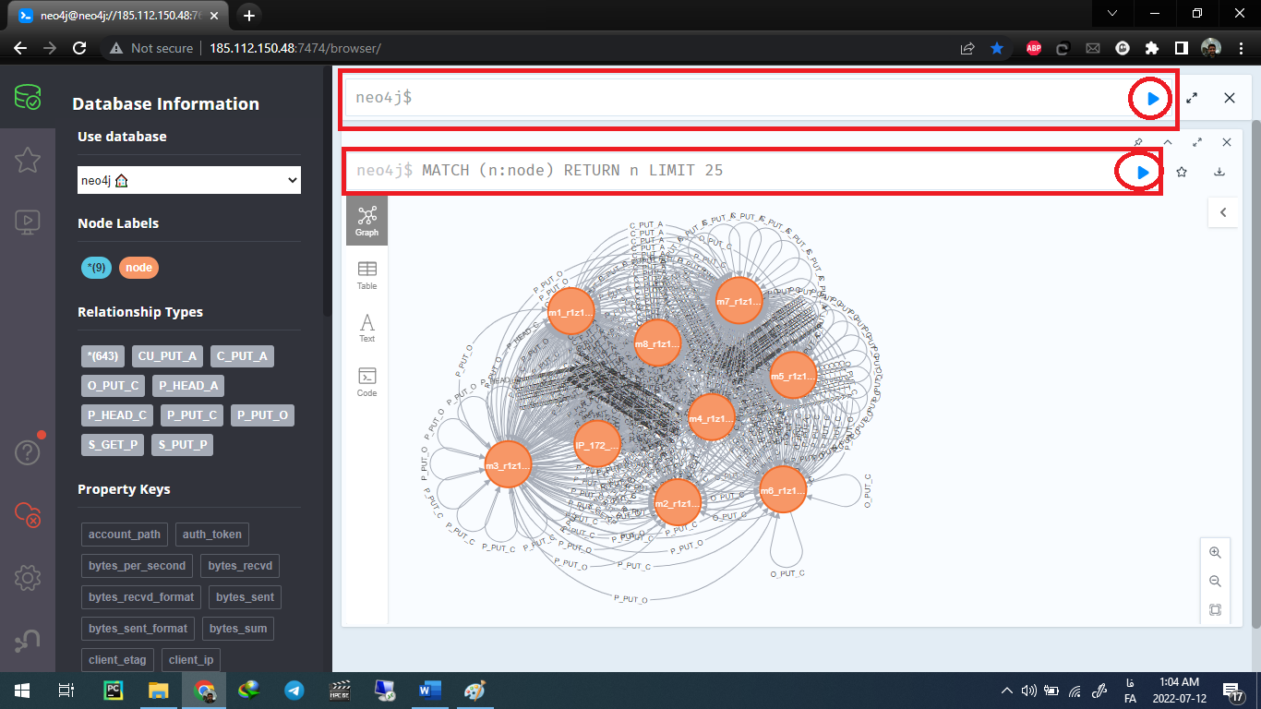Select the orange node label swatch
The height and width of the screenshot is (709, 1261).
coord(138,268)
